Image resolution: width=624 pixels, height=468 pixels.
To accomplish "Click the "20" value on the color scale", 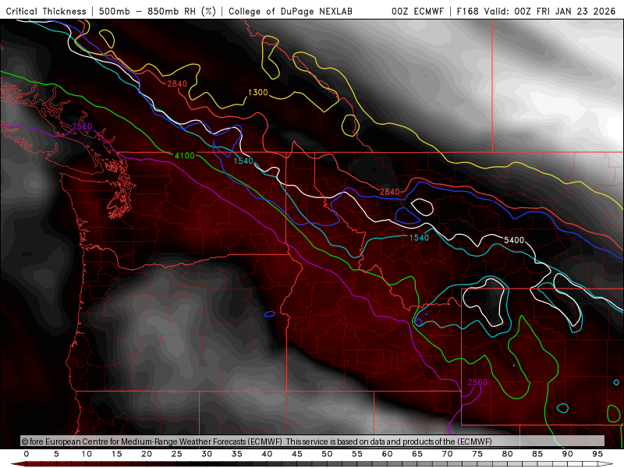I will (x=147, y=454).
